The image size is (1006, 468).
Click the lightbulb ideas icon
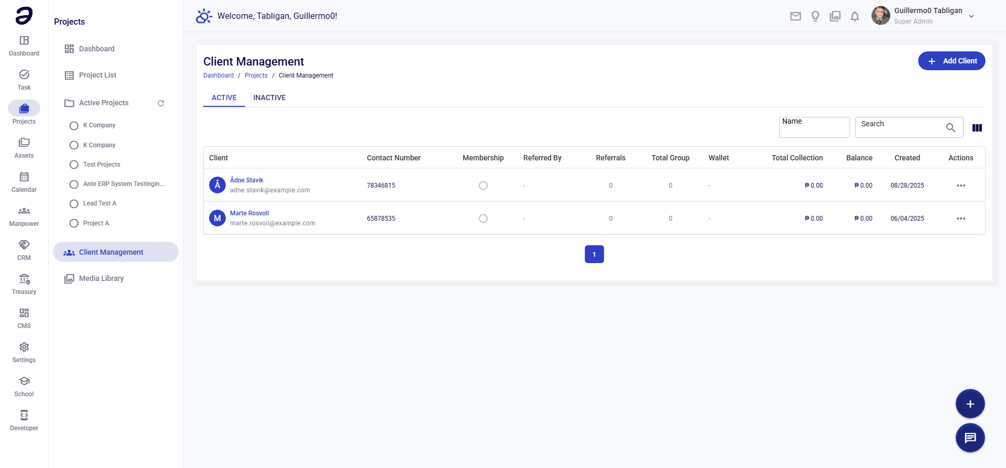815,16
